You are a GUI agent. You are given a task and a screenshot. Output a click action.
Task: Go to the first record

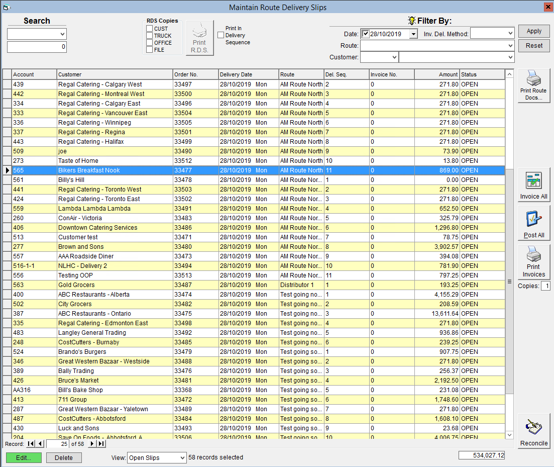click(x=31, y=444)
